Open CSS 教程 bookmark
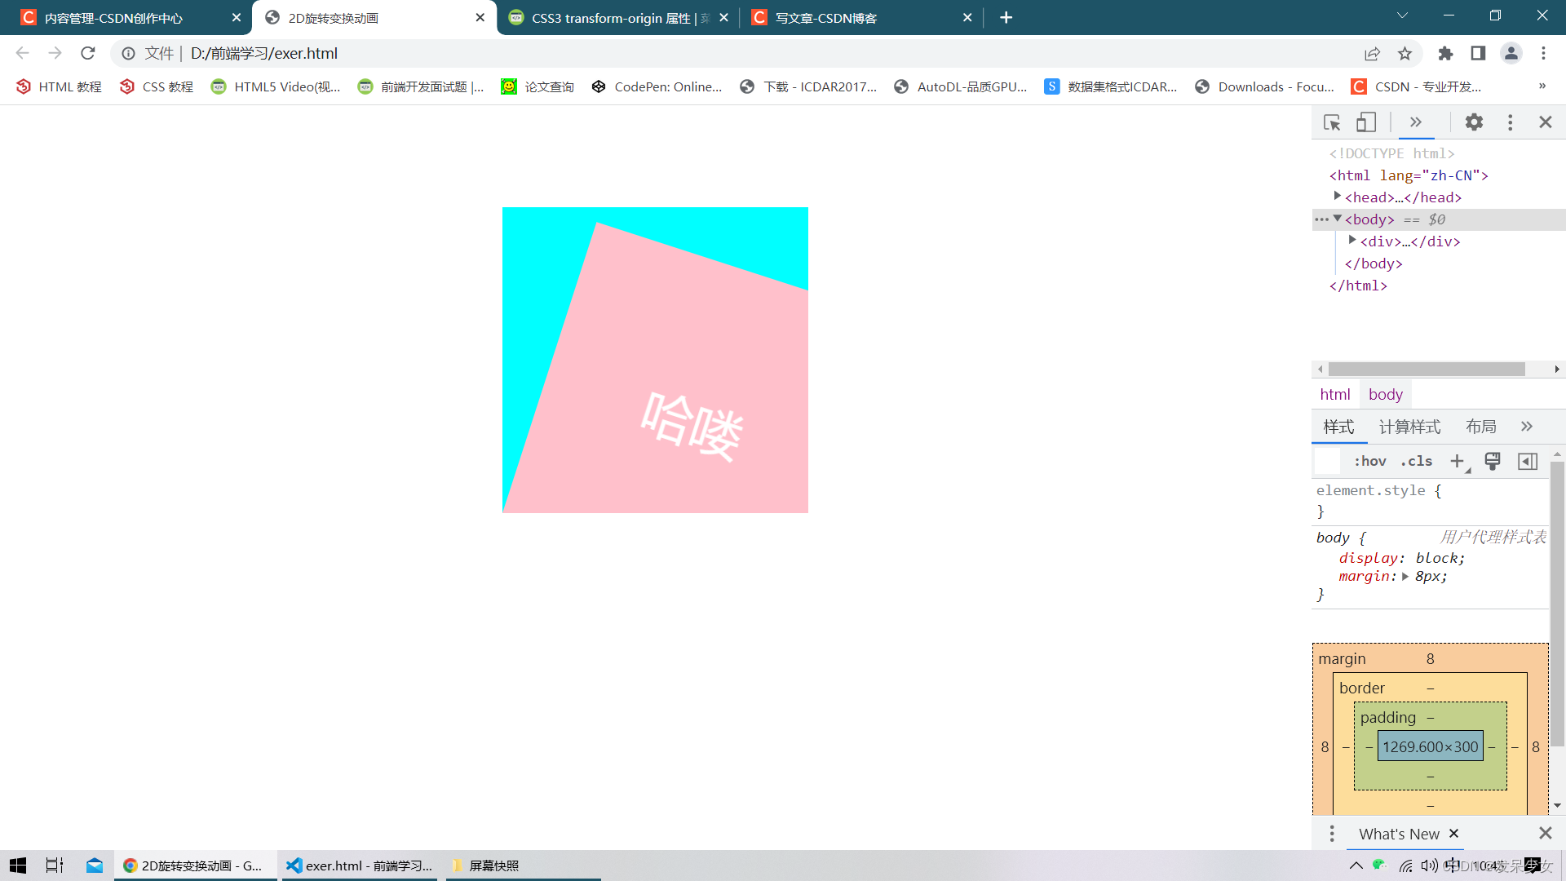The height and width of the screenshot is (881, 1566). coord(157,87)
